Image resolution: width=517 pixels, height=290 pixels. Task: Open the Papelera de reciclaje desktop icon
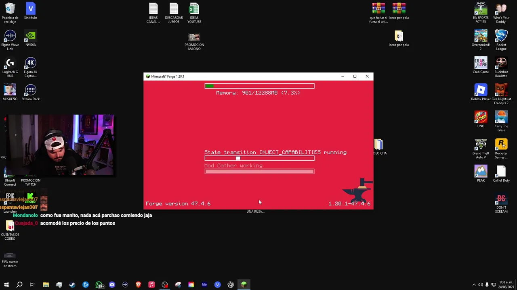[x=10, y=12]
